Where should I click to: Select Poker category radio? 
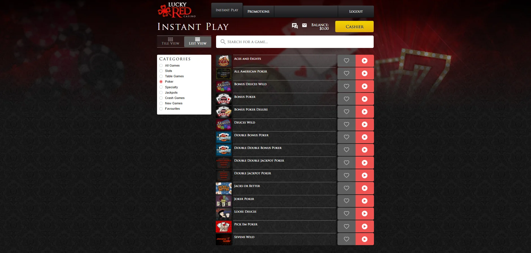(x=161, y=82)
